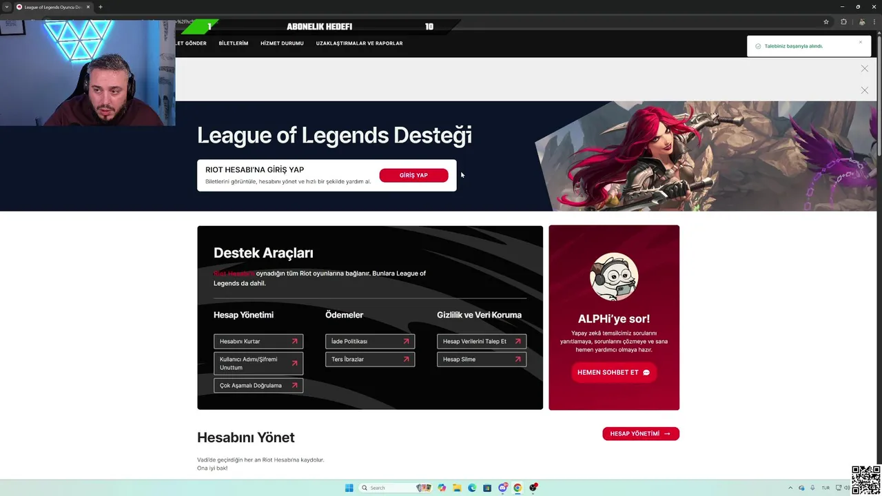Start chat with HEMEN SOHBET ET button
This screenshot has width=882, height=496.
613,372
